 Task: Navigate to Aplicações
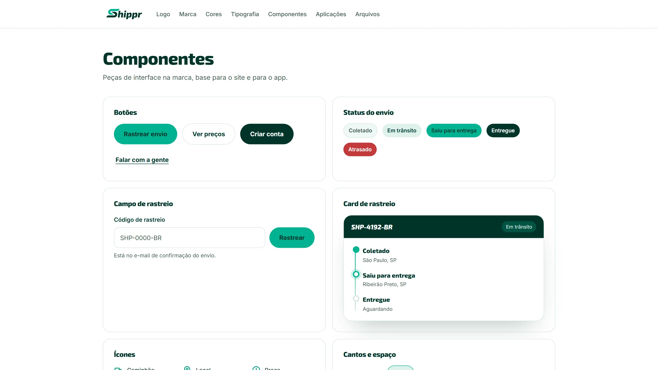[x=331, y=14]
